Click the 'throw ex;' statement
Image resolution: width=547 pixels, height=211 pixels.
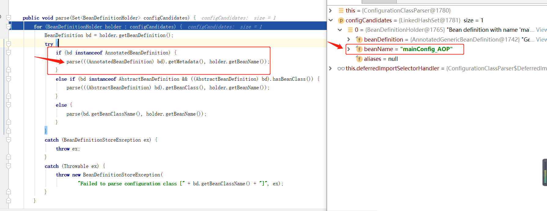click(68, 149)
